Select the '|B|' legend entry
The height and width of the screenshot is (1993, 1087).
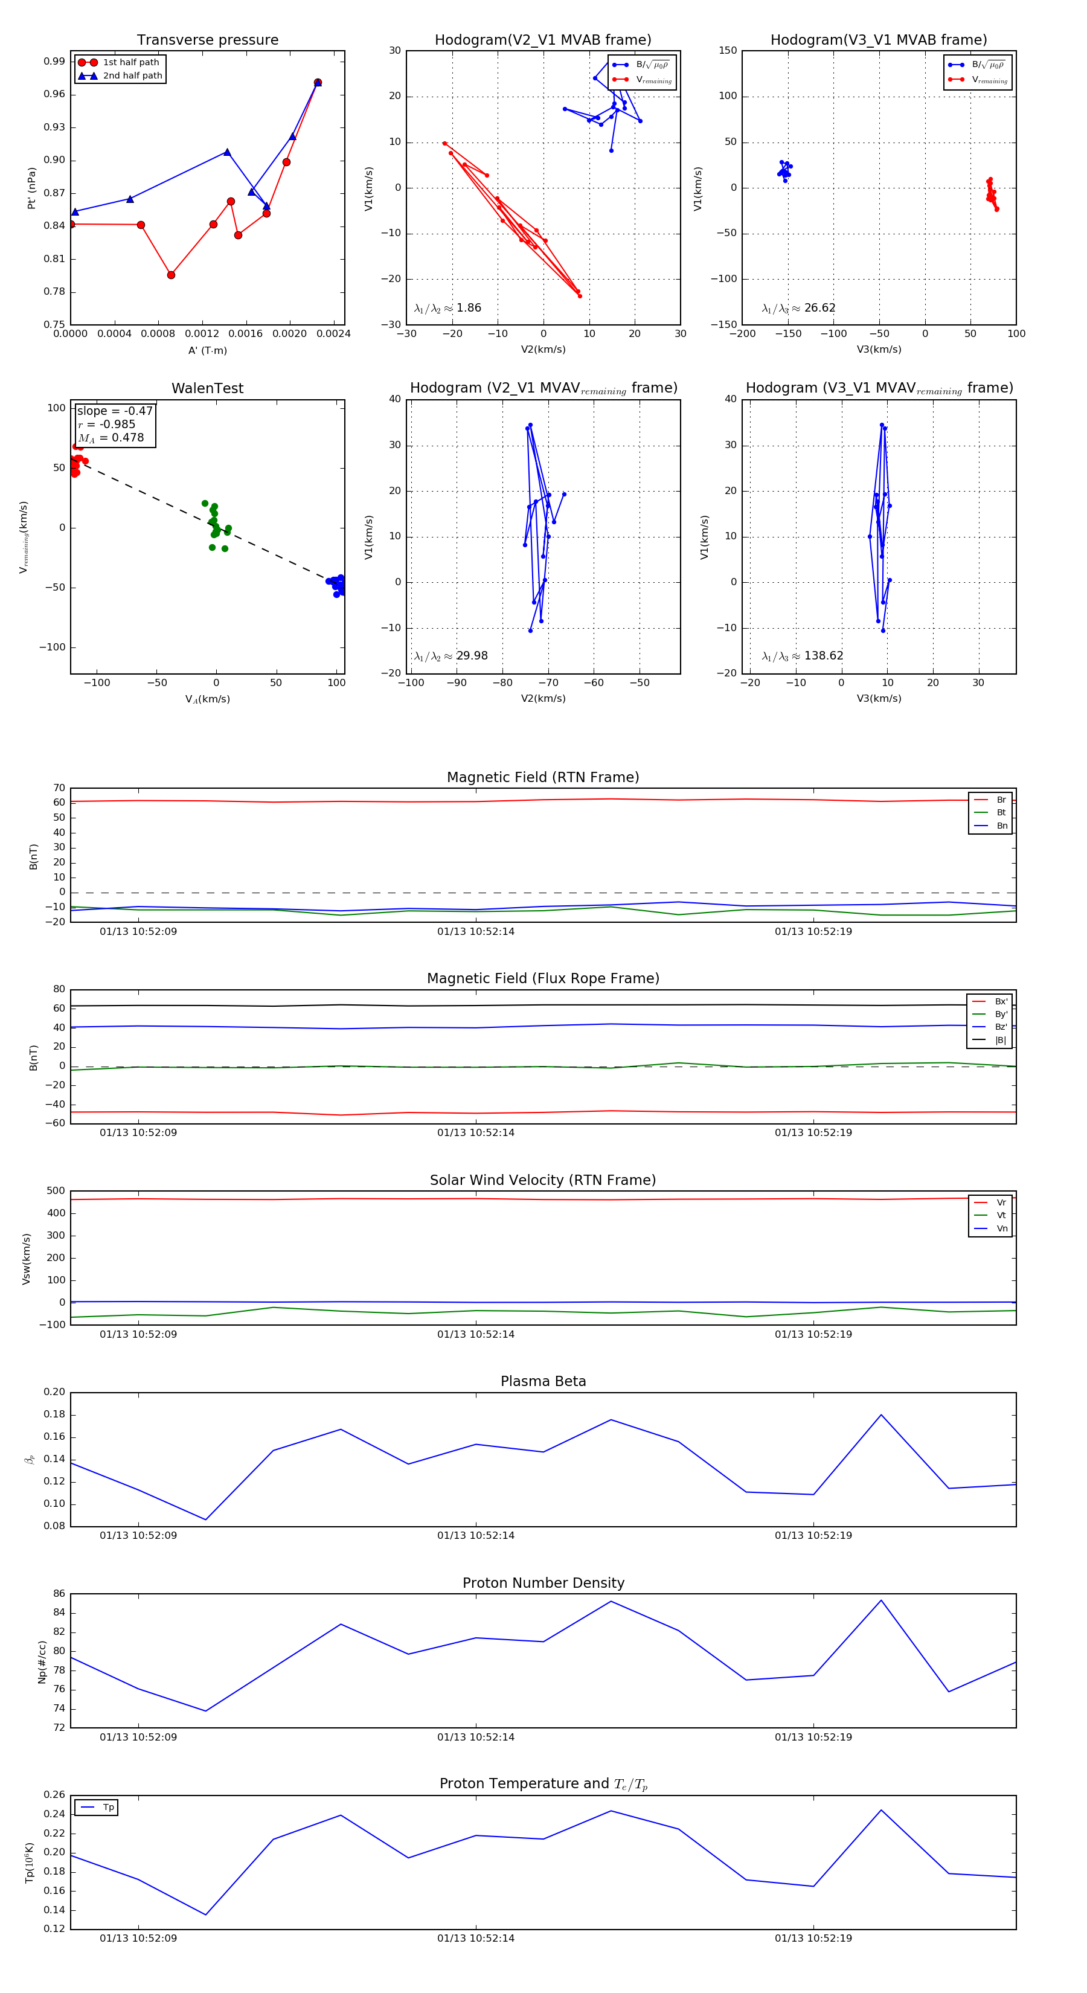(990, 1041)
